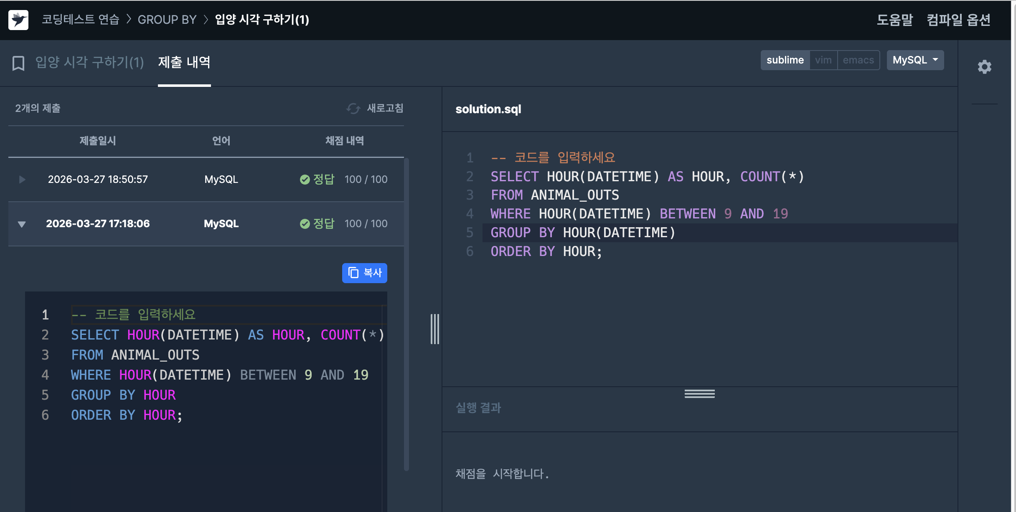Open the MySQL language dropdown
This screenshot has width=1016, height=512.
click(915, 60)
